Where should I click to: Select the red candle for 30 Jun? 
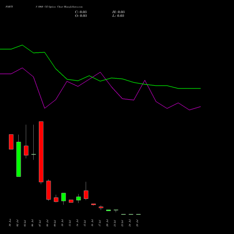(x=11, y=142)
